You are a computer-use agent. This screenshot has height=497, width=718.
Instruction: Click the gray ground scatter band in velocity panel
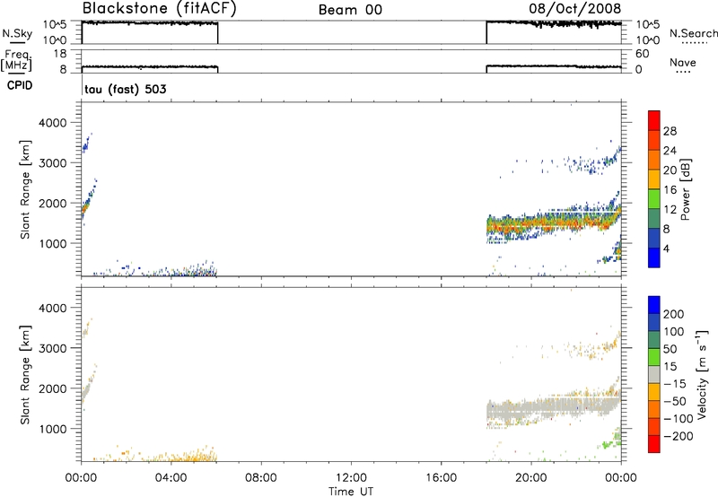pyautogui.click(x=553, y=407)
